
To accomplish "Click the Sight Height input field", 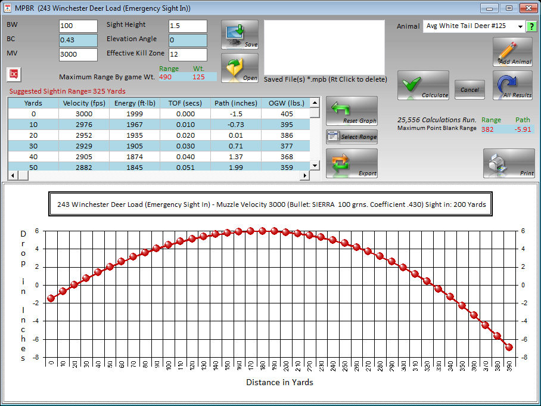I will coord(188,26).
